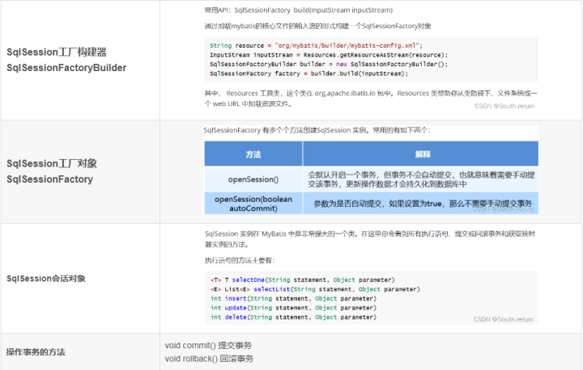
Task: Click the code line with 'Resources.getResourceAsStream(resource)'
Action: [x=329, y=55]
